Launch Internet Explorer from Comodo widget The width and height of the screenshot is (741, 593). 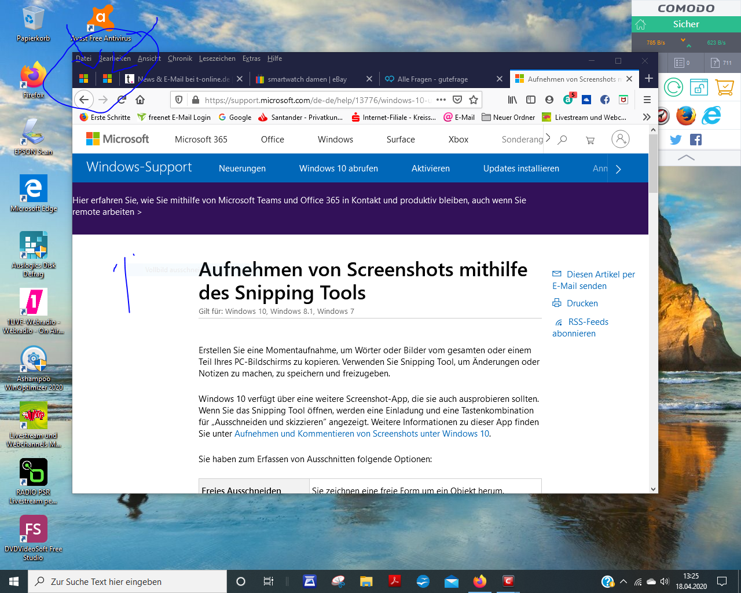coord(711,116)
